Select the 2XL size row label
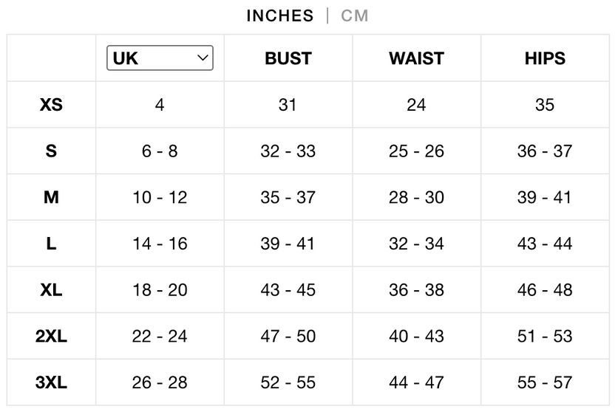Viewport: 615px width, 409px height. pyautogui.click(x=52, y=336)
